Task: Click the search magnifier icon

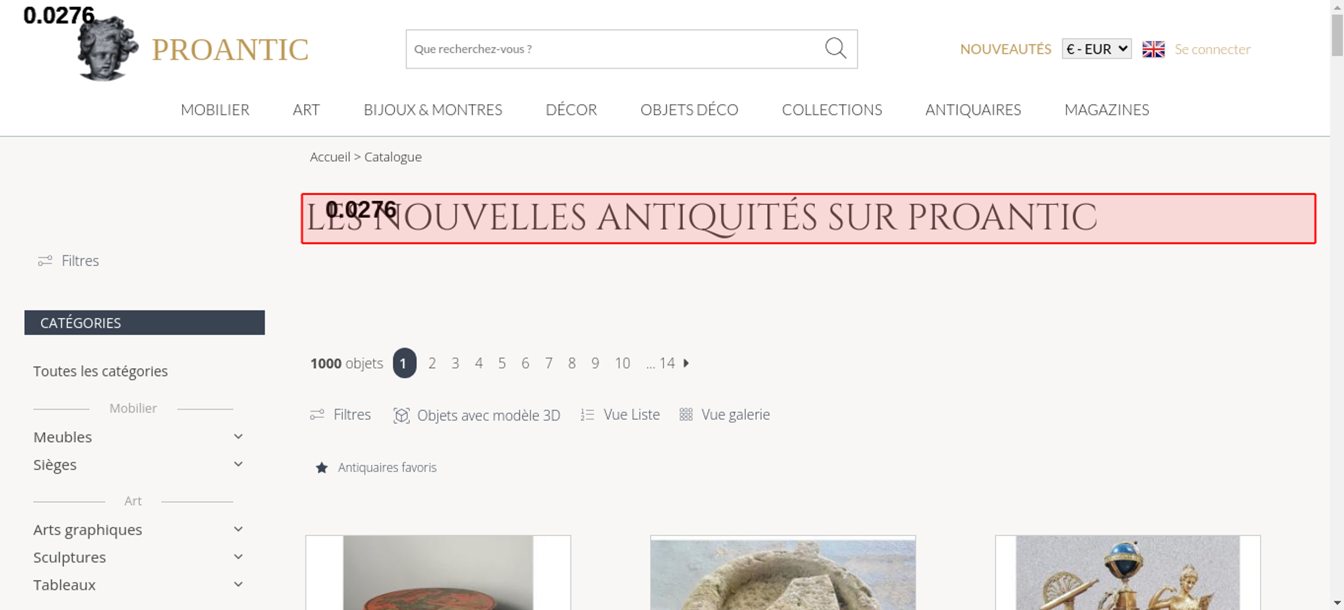Action: coord(835,48)
